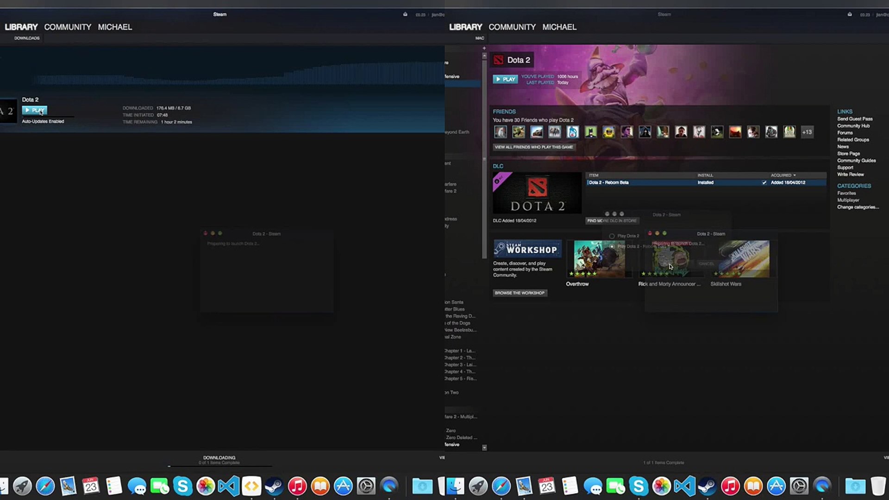Open the +13 more friends avatar tile

tap(807, 132)
